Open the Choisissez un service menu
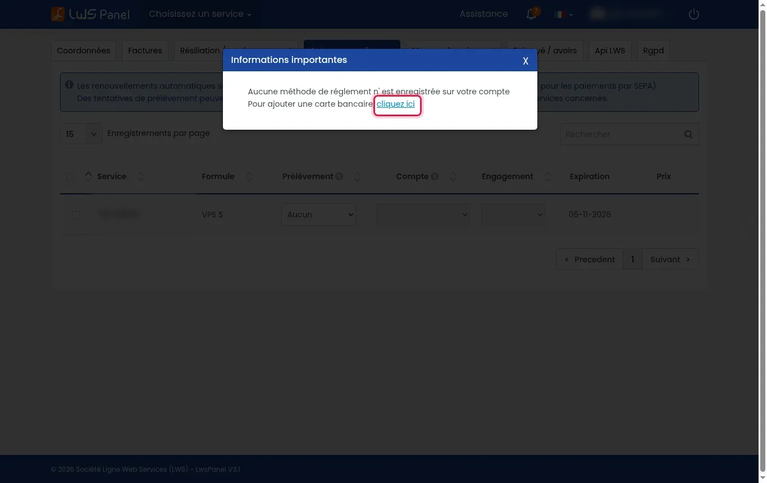Viewport: 767px width, 483px height. pos(200,14)
